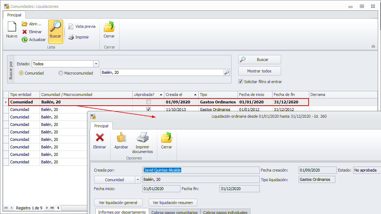Toggle the Buscar magnifier ribbon button

click(55, 32)
